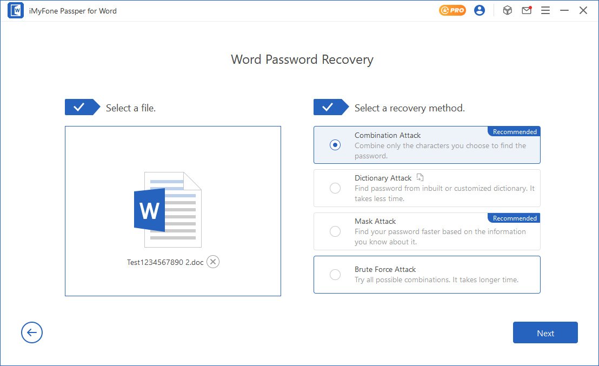Open the user account profile icon
The height and width of the screenshot is (366, 599).
pyautogui.click(x=479, y=10)
